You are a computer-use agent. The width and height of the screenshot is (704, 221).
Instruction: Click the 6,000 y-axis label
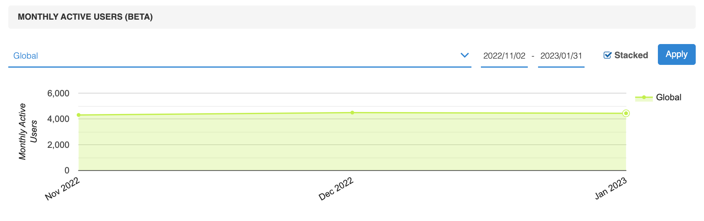click(58, 94)
